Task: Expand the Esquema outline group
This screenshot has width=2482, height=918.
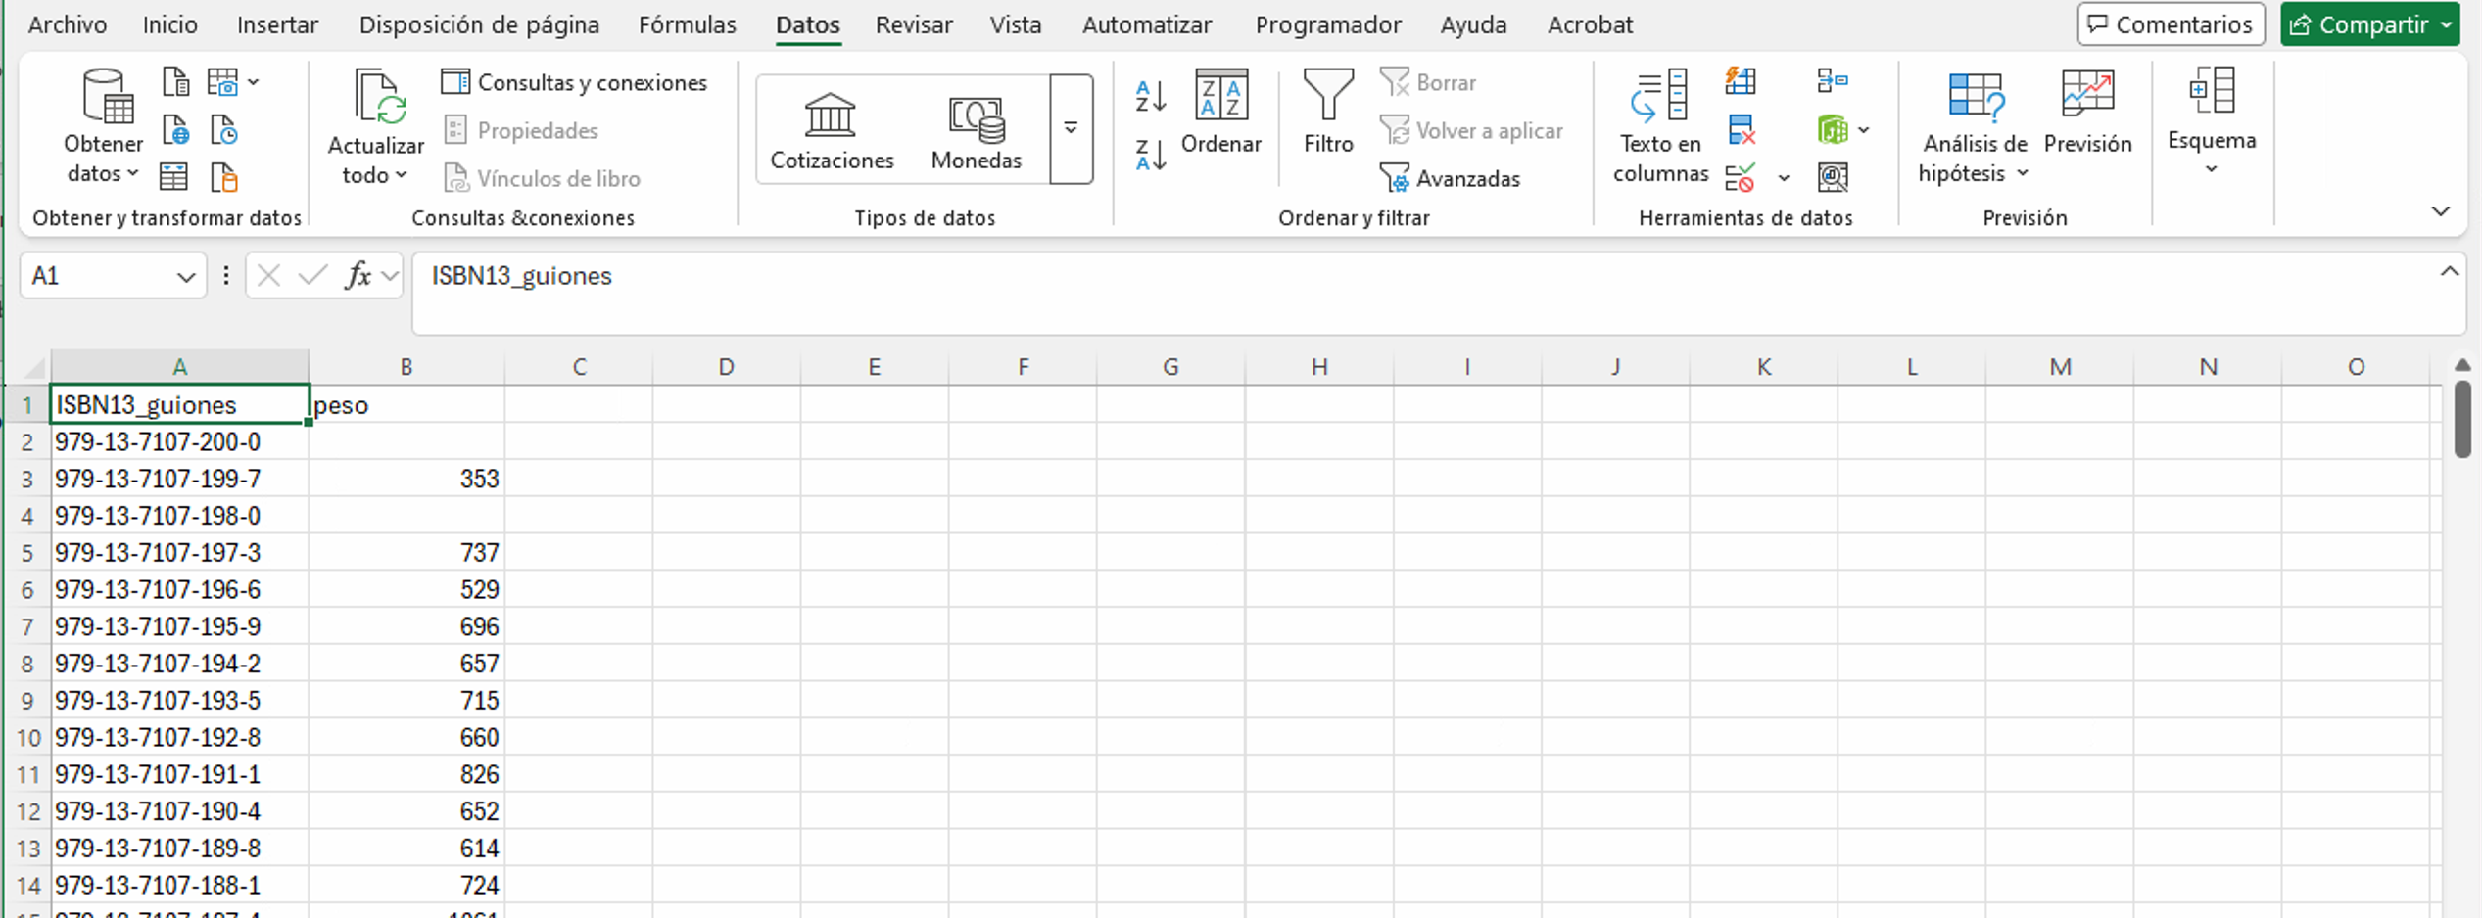Action: 2212,121
